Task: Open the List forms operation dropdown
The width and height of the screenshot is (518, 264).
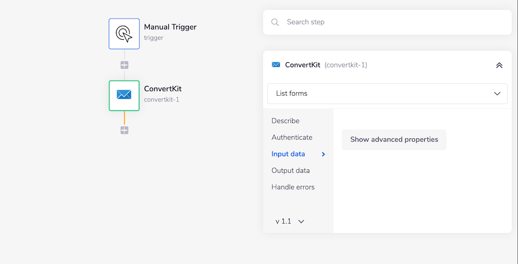Action: tap(387, 94)
